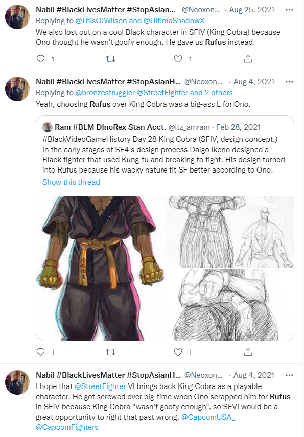View the pencil sketch of bald fighter
The width and height of the screenshot is (304, 437).
coord(229,231)
